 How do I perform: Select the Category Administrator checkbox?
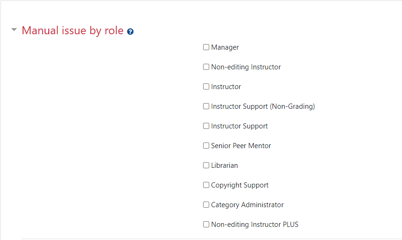[x=206, y=205]
